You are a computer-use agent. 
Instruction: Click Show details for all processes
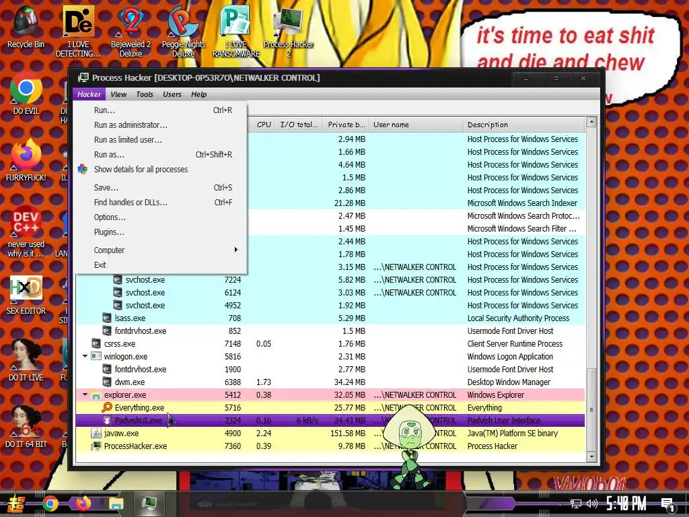(x=160, y=169)
